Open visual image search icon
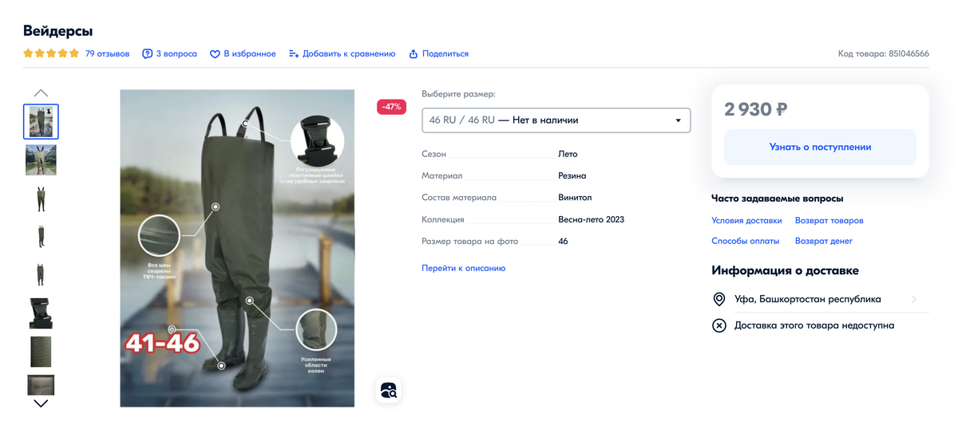Image resolution: width=958 pixels, height=437 pixels. click(389, 390)
